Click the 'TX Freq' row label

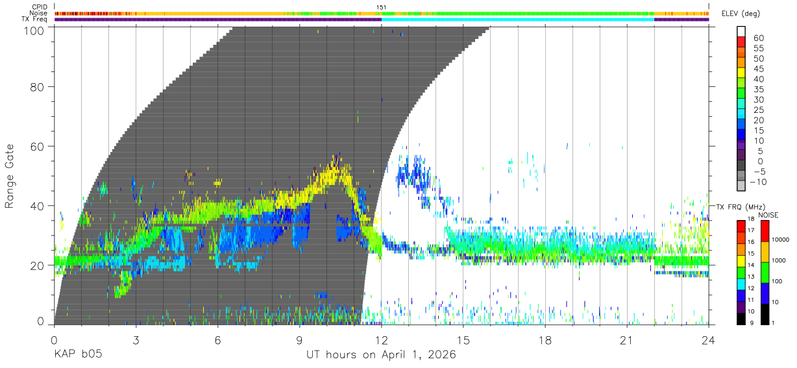[35, 19]
